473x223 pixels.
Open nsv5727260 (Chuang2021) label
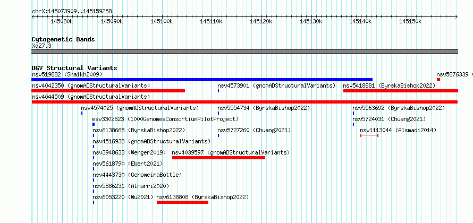pyautogui.click(x=254, y=130)
